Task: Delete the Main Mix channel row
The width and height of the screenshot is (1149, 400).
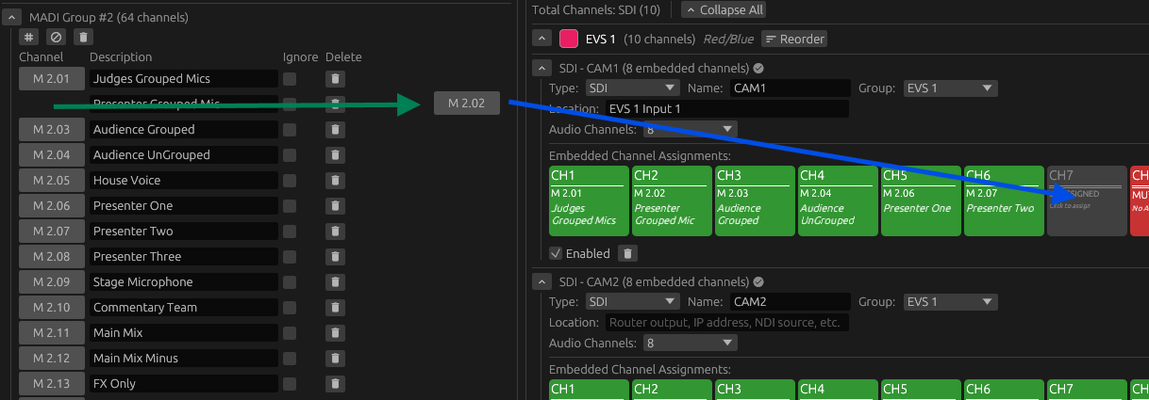Action: (x=335, y=332)
